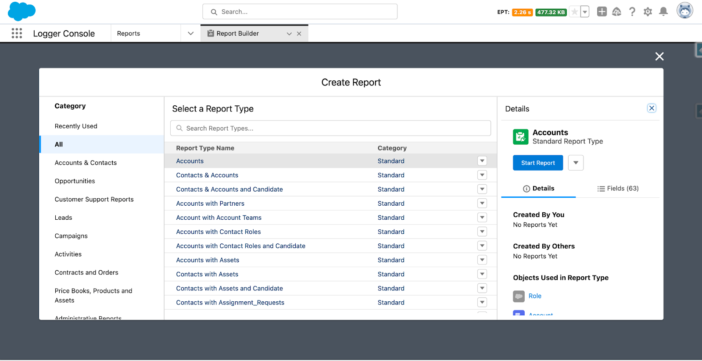Switch to the Report Builder tab
Screen dimensions: 702x361
click(237, 33)
